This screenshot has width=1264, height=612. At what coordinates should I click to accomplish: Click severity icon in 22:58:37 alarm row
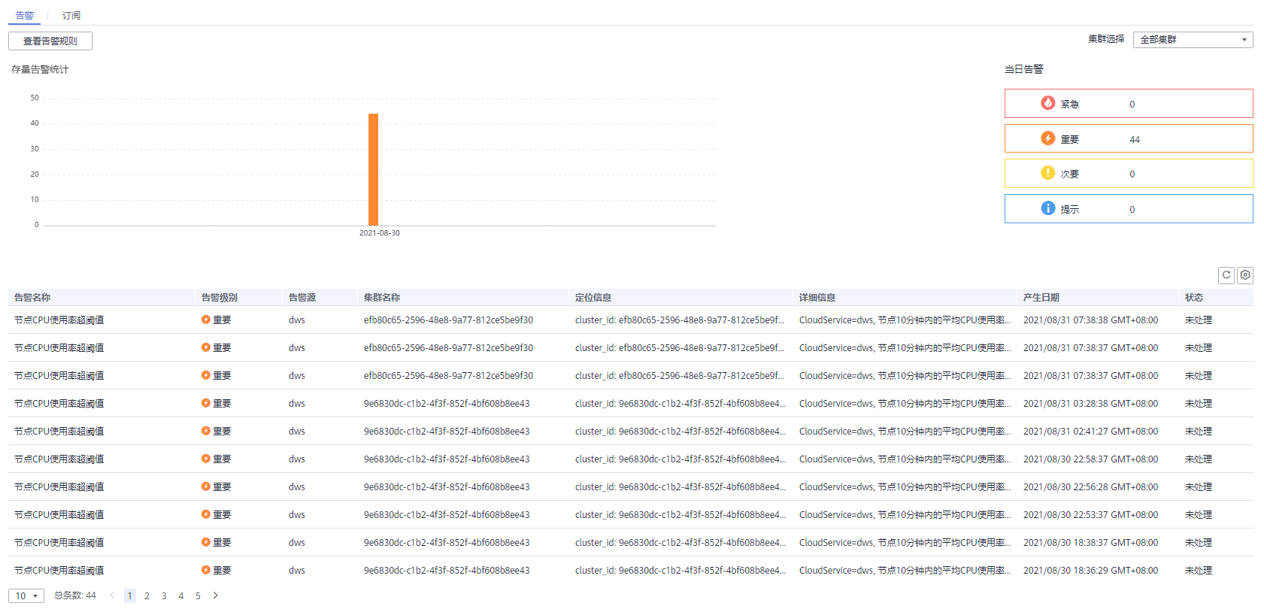tap(206, 459)
